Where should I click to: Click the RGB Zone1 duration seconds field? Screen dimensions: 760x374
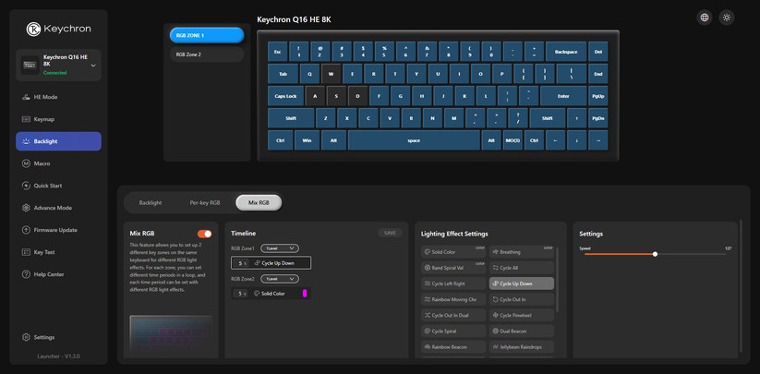tap(240, 263)
